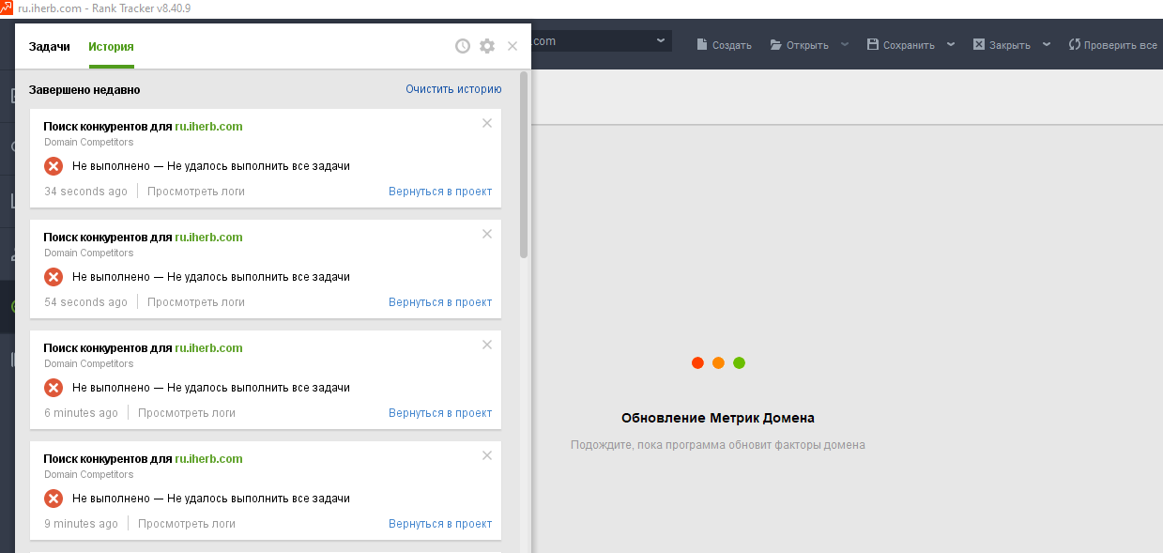Close the tasks history panel
Image resolution: width=1163 pixels, height=553 pixels.
point(512,46)
